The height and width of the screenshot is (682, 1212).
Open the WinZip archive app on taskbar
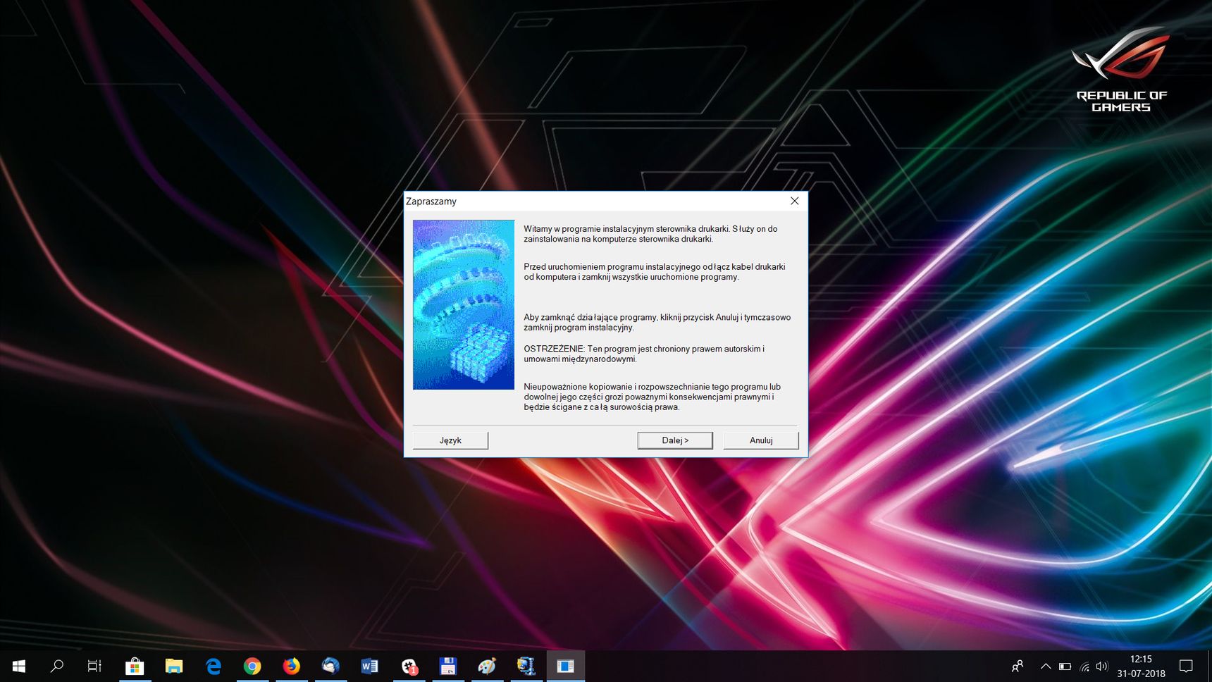526,666
